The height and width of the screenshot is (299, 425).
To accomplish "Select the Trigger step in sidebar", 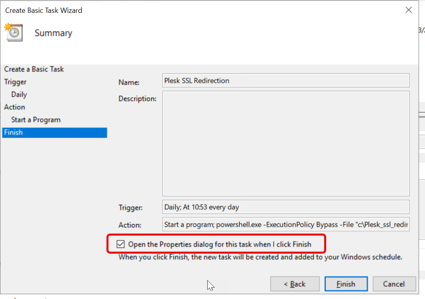I will tap(15, 82).
